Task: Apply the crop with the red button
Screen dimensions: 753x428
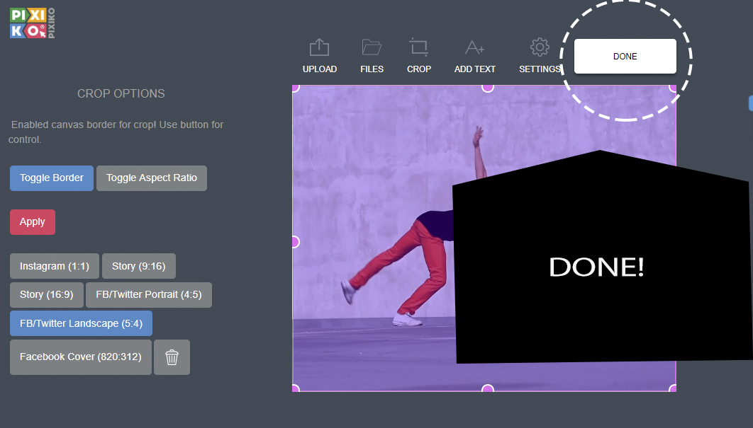Action: (x=33, y=222)
